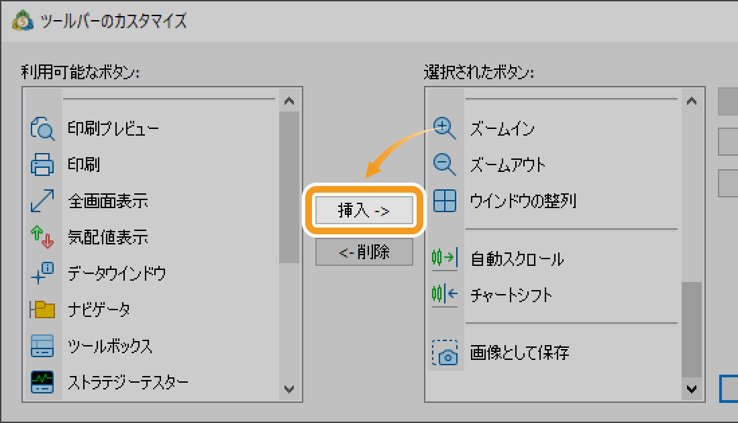Select the ストラテジーテスター monitor icon
738x423 pixels.
[x=42, y=382]
